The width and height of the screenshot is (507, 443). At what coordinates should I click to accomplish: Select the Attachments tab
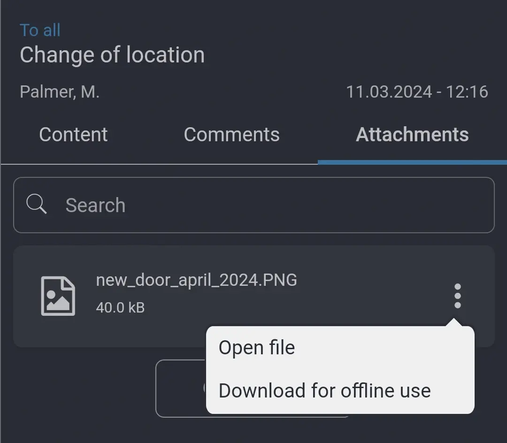[412, 135]
